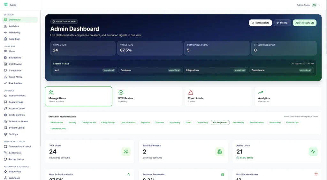Expand the Admin Super account menu chevron
The height and width of the screenshot is (180, 327).
pos(319,5)
